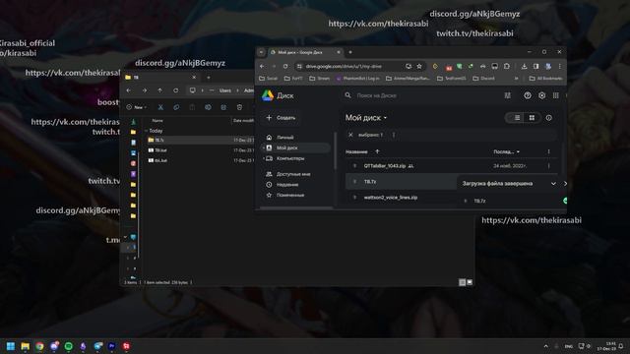Navigate back in File Explorer
The width and height of the screenshot is (630, 354).
click(129, 90)
